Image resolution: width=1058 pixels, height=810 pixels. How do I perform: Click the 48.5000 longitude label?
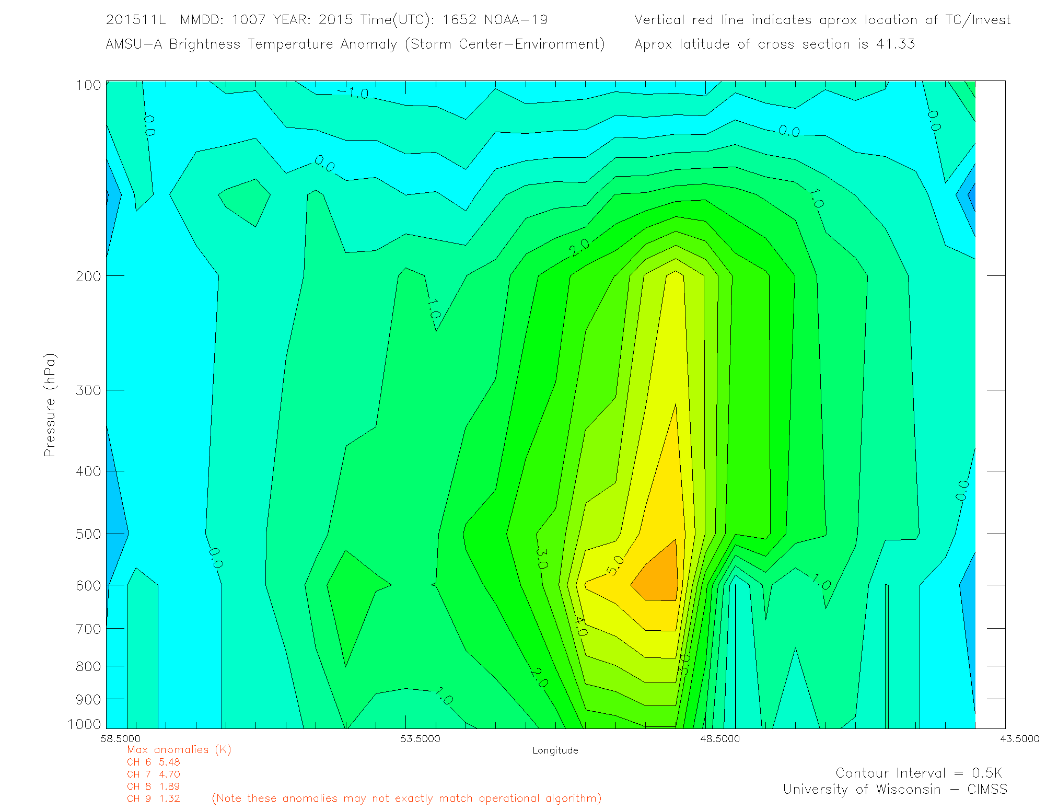[720, 738]
